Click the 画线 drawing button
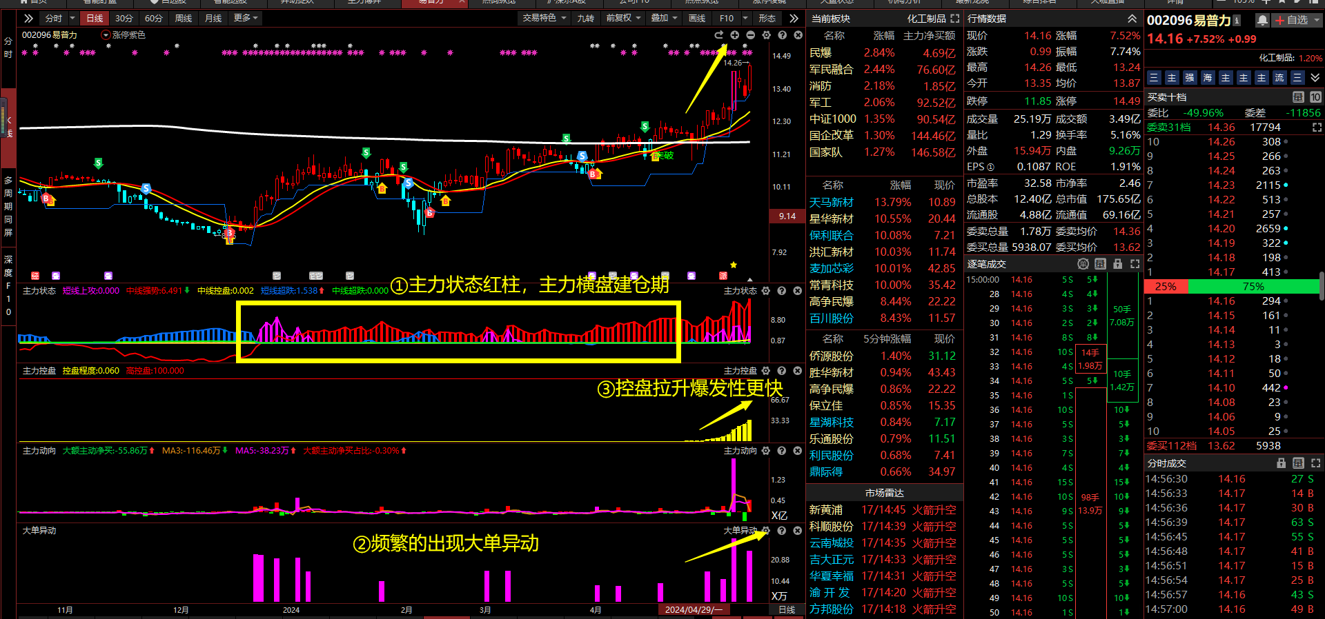 [698, 18]
